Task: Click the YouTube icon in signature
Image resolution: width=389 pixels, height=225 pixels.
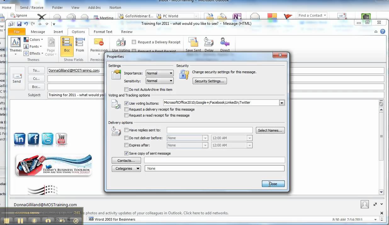Action: point(61,139)
